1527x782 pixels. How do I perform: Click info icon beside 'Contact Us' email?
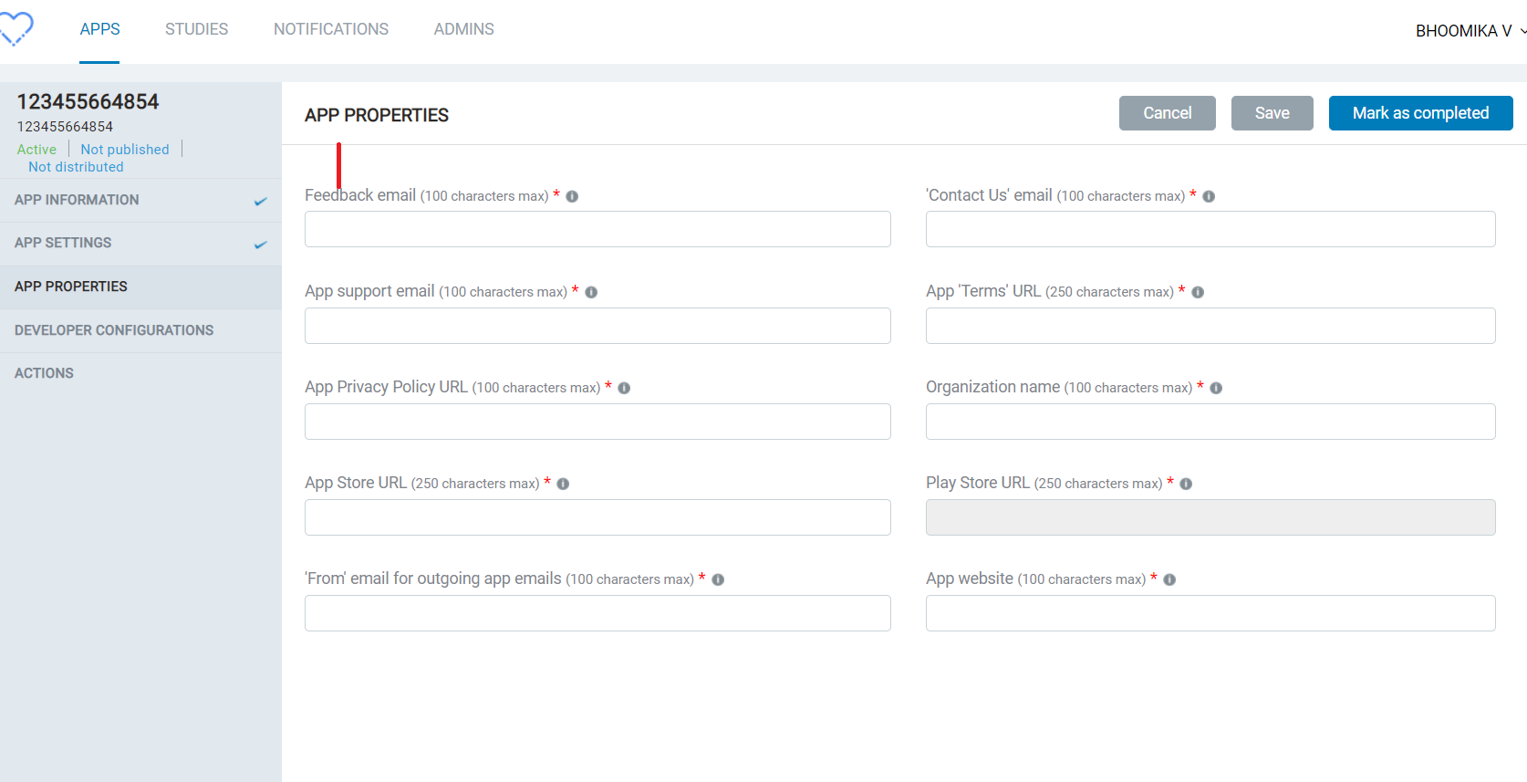[1209, 196]
